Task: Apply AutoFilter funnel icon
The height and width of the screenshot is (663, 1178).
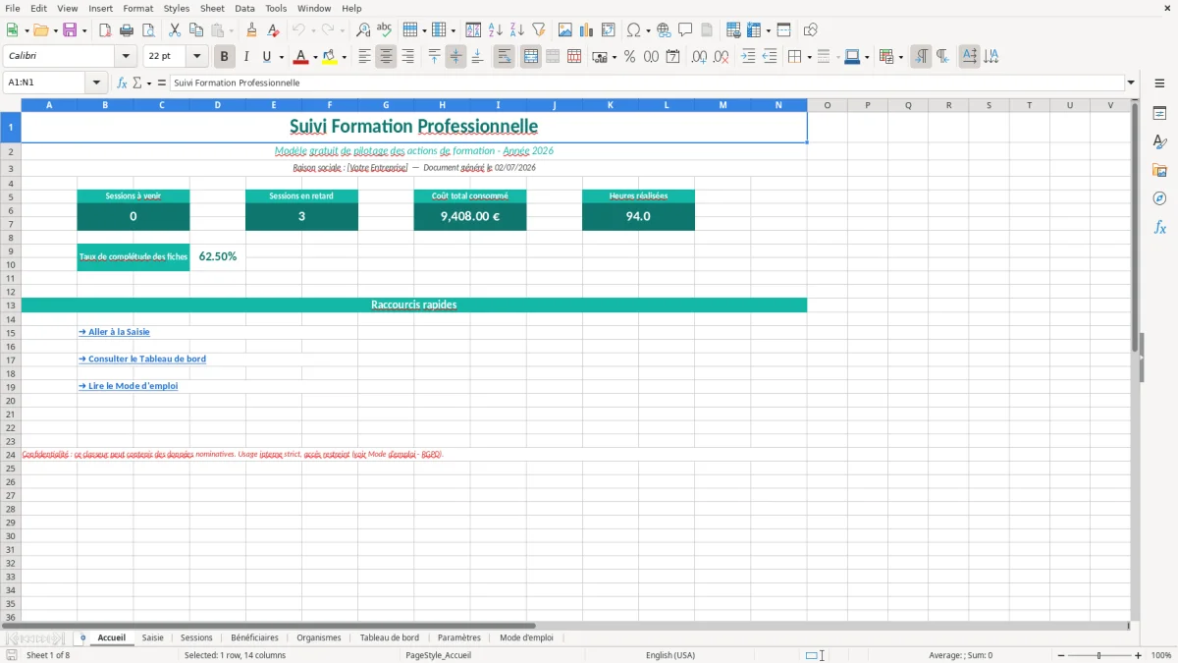Action: point(539,30)
